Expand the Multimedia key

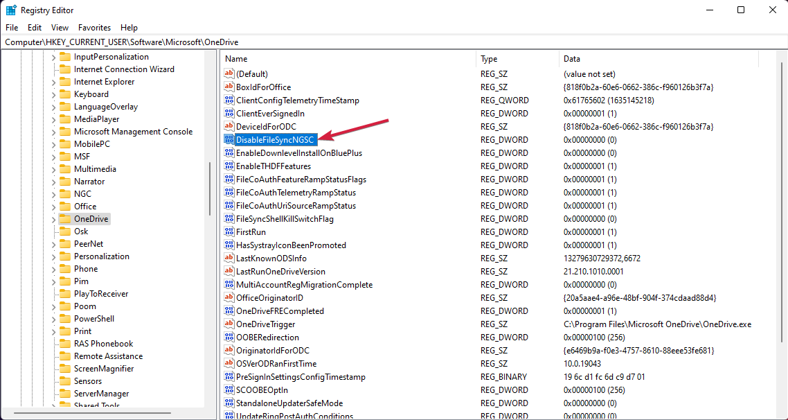coord(54,169)
